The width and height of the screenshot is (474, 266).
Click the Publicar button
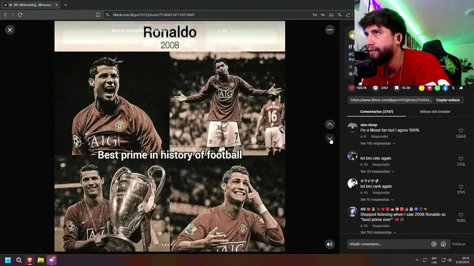pyautogui.click(x=459, y=244)
